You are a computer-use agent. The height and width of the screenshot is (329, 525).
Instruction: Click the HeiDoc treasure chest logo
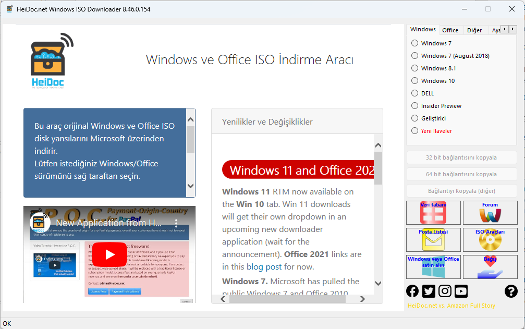point(52,60)
